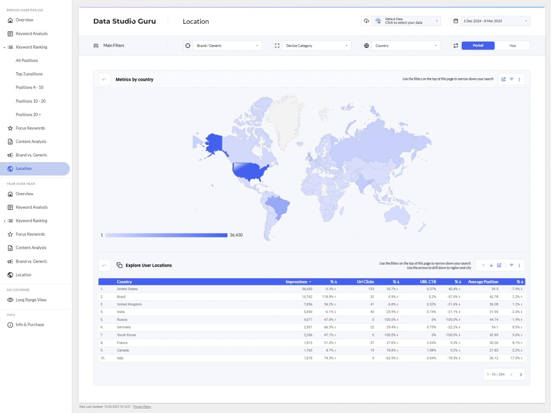Click the Main Filters sliders icon

[x=96, y=46]
